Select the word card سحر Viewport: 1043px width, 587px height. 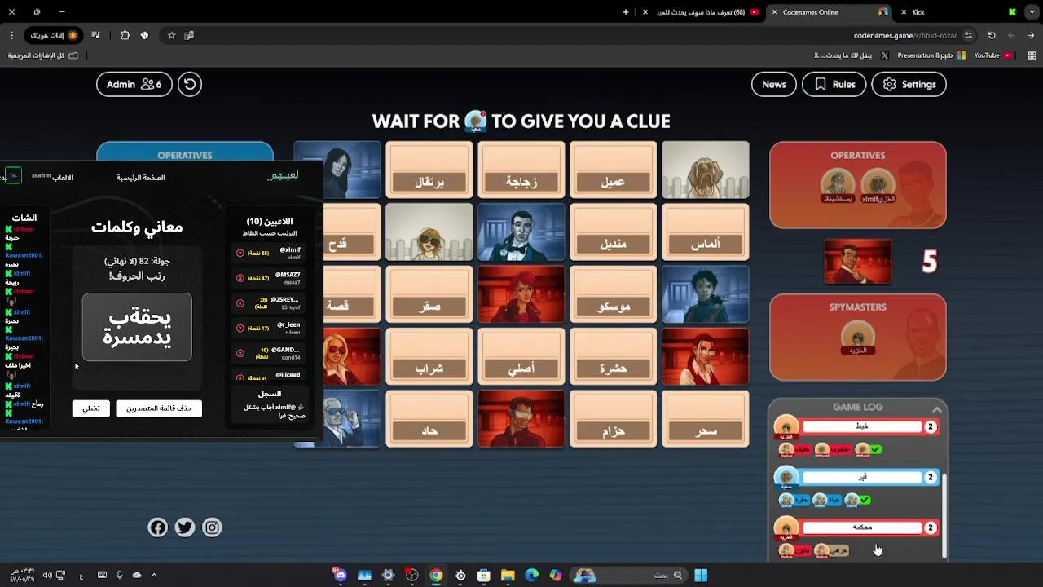pos(705,419)
